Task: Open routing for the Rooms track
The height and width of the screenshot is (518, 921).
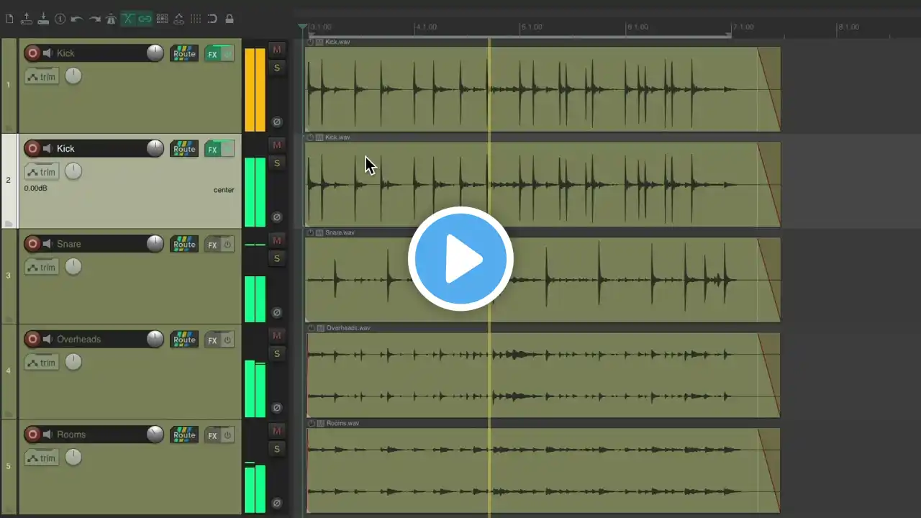Action: point(184,435)
